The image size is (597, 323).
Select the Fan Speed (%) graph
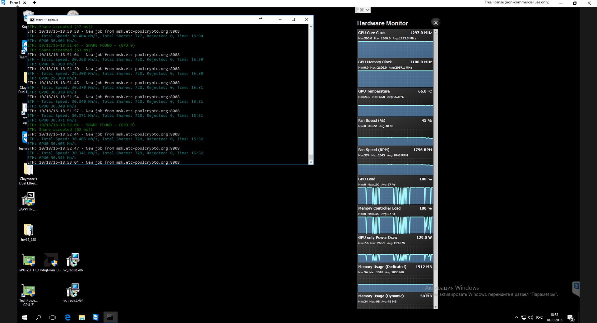point(395,137)
